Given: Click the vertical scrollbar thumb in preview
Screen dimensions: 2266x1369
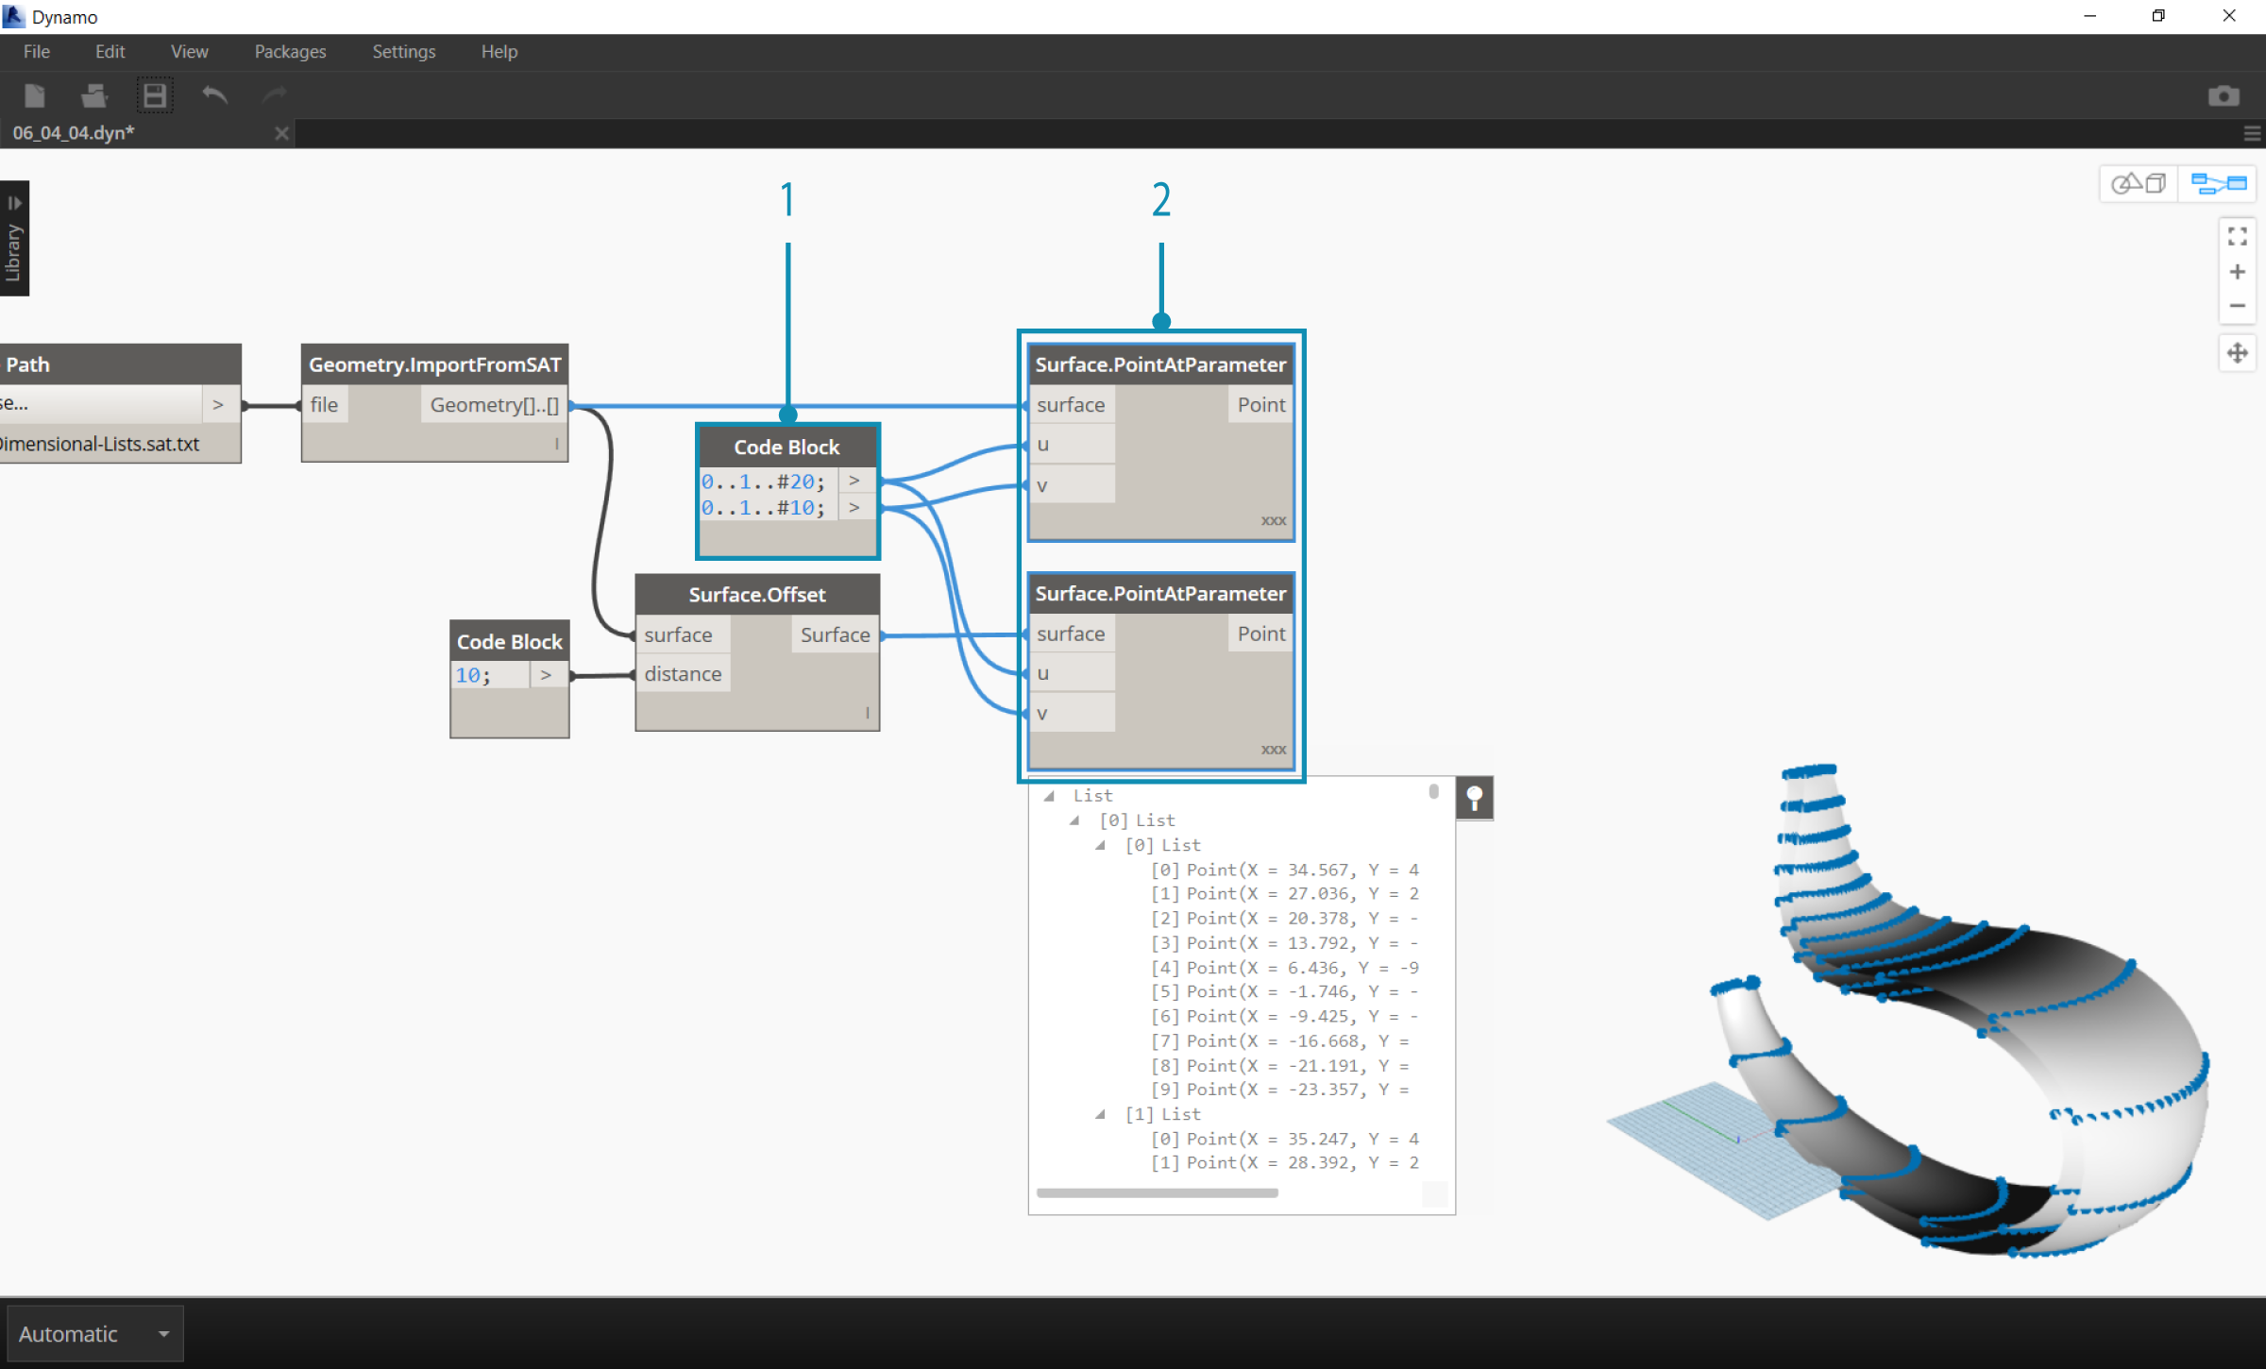Looking at the screenshot, I should [1433, 791].
